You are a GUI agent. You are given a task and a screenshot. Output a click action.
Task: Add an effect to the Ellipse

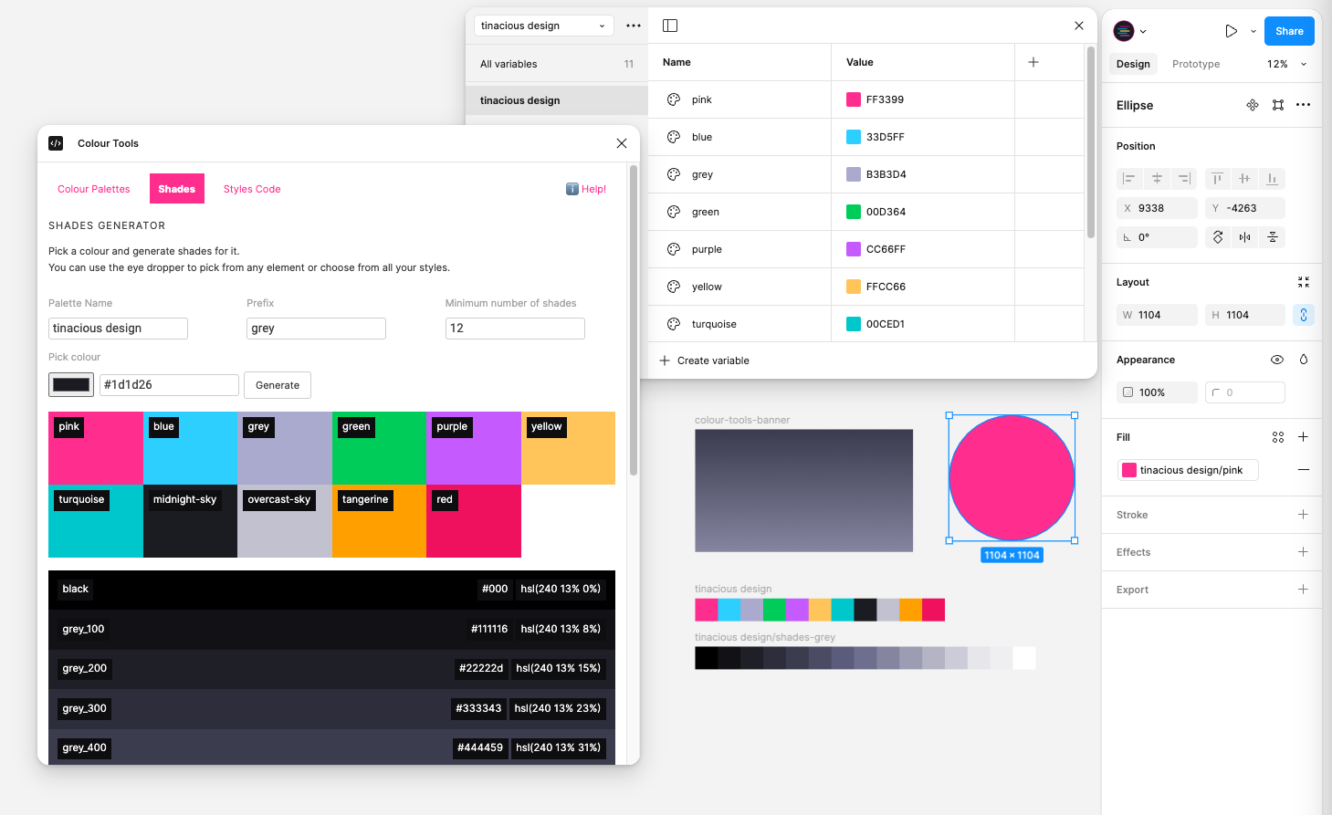point(1304,552)
